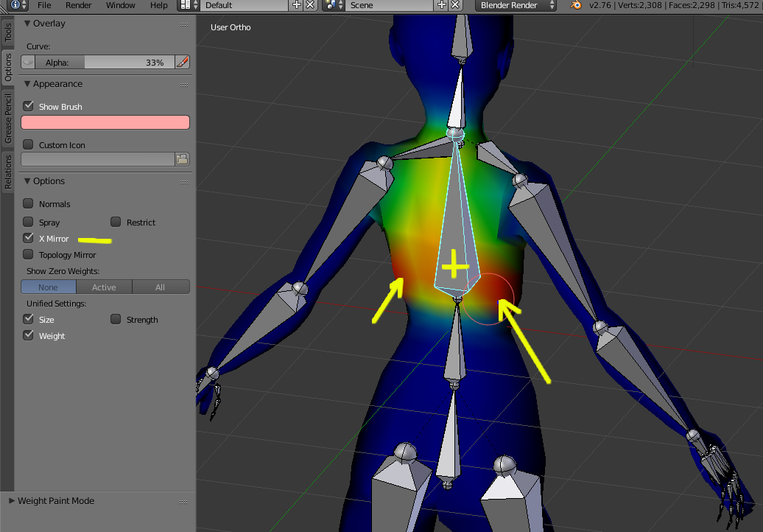Uncheck the Show Brush option
The width and height of the screenshot is (763, 532).
29,106
